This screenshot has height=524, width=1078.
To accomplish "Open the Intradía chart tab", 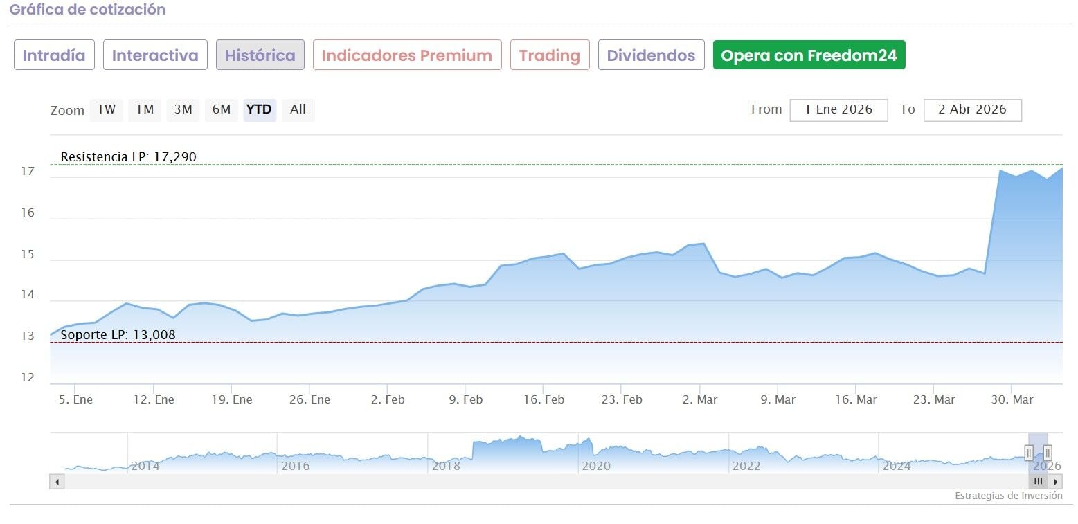I will (54, 55).
